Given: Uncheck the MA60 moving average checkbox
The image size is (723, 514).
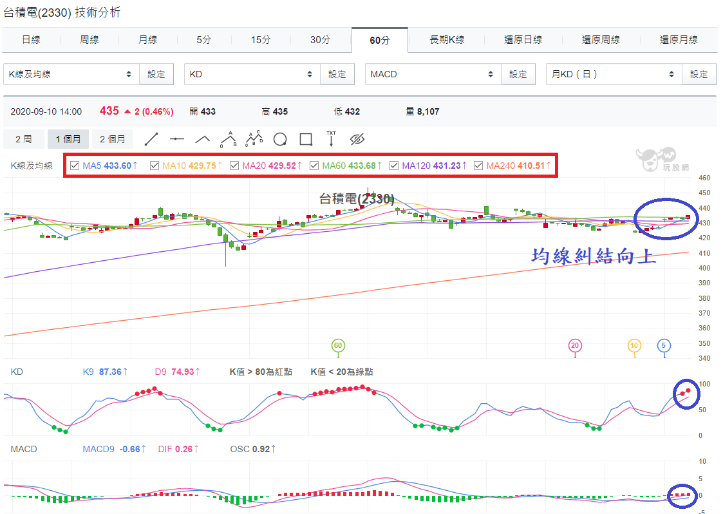Looking at the screenshot, I should (314, 166).
